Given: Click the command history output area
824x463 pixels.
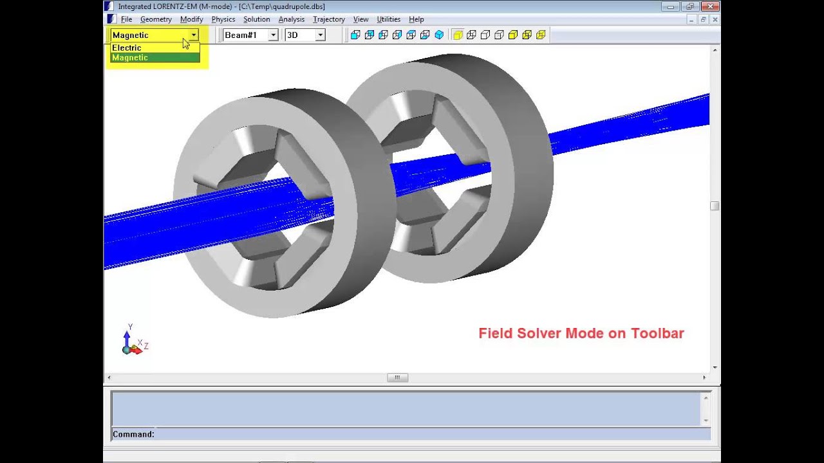Looking at the screenshot, I should tap(406, 408).
